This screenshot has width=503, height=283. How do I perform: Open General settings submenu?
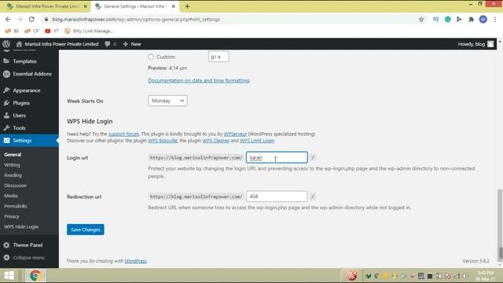(13, 154)
